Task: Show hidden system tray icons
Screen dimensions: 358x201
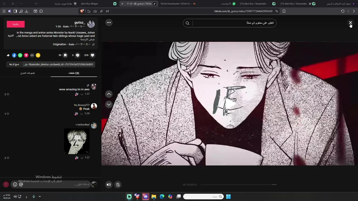Action: point(40,197)
